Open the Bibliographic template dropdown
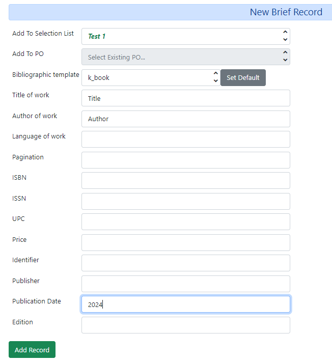332x362 pixels. click(x=150, y=78)
